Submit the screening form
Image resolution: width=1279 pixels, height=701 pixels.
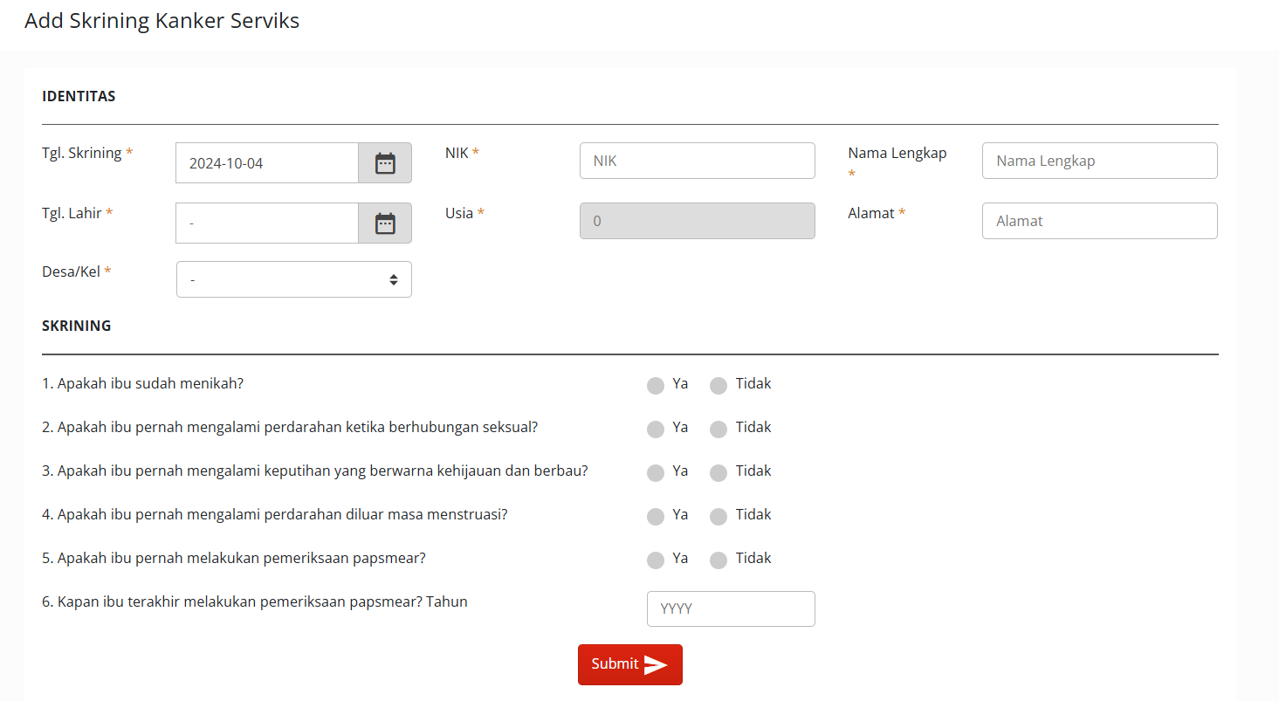click(x=630, y=664)
